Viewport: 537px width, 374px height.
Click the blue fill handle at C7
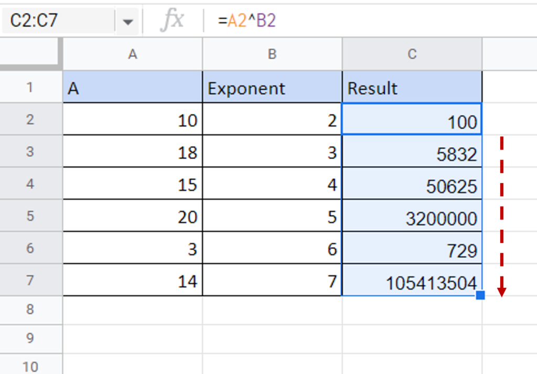[x=480, y=295]
